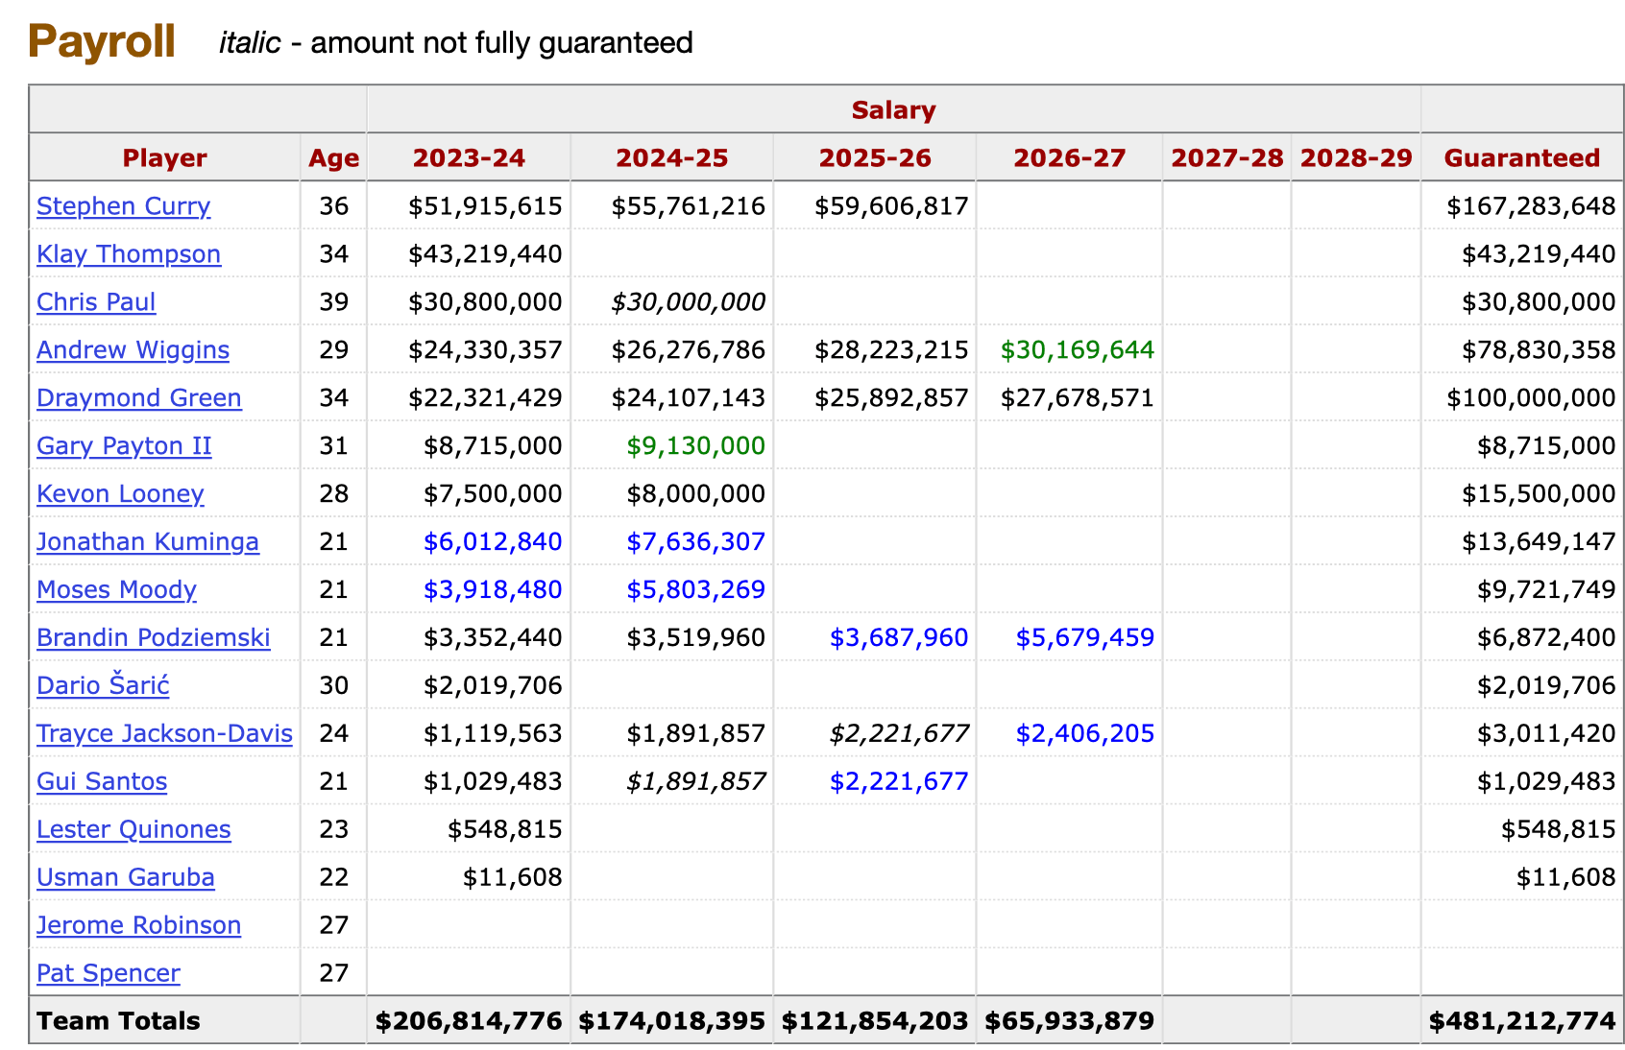
Task: Open the Chris Paul link
Action: pyautogui.click(x=96, y=302)
